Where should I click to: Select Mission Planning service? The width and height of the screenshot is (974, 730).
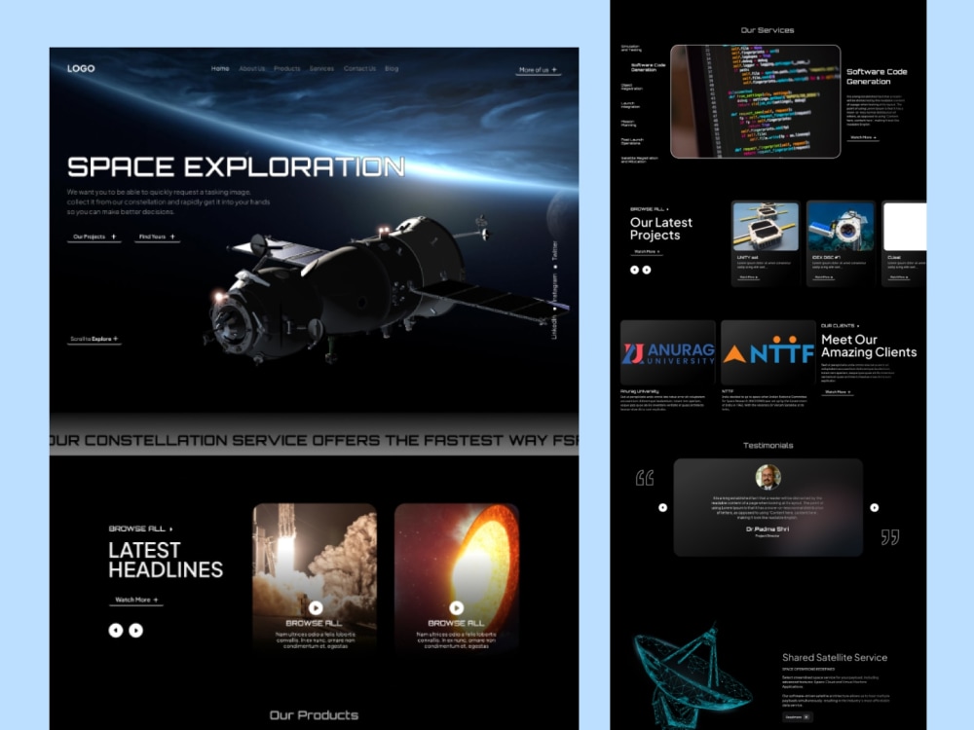(628, 123)
